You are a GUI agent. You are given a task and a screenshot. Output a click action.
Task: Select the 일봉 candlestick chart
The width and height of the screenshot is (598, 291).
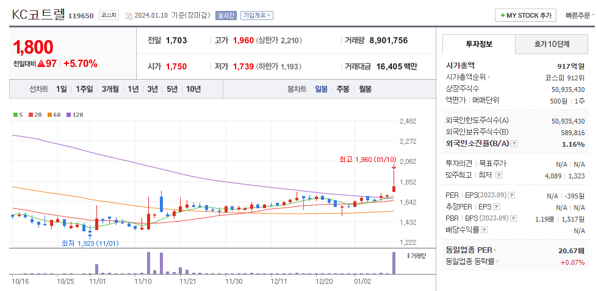pyautogui.click(x=321, y=89)
